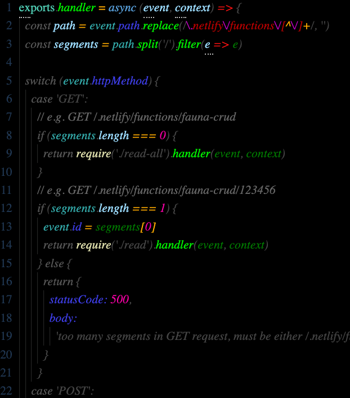
Task: Click the 'netlify' part of the regex
Action: pyautogui.click(x=208, y=26)
